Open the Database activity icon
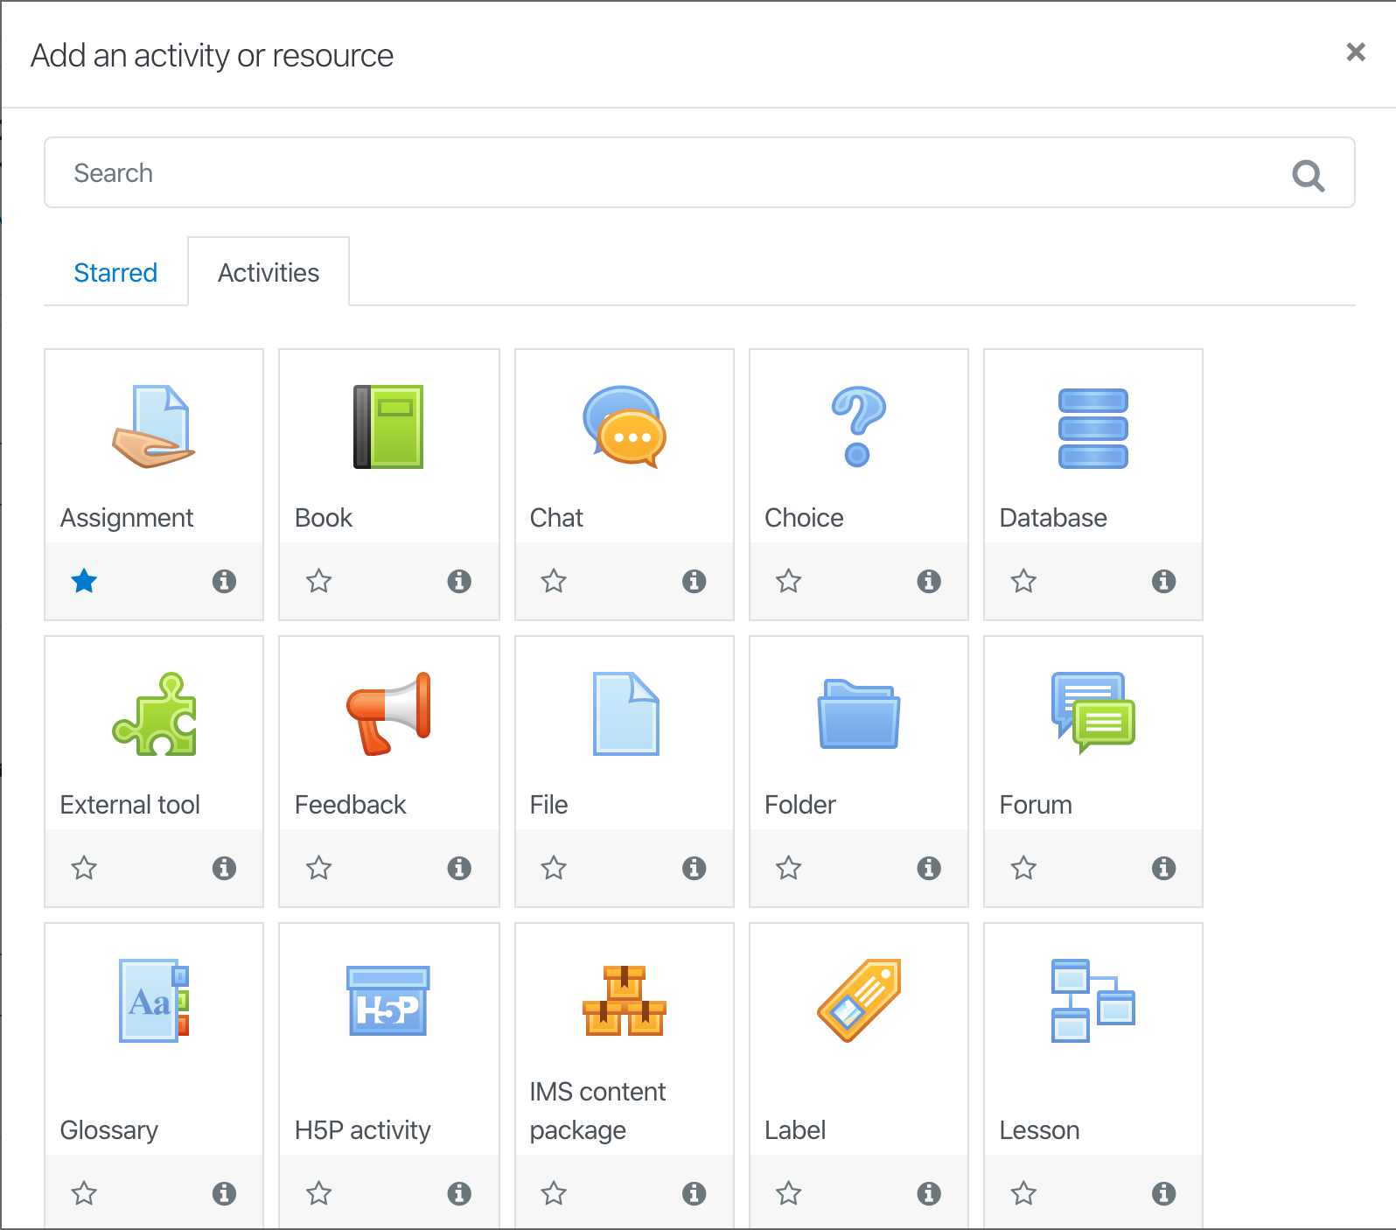Viewport: 1396px width, 1230px height. 1093,429
